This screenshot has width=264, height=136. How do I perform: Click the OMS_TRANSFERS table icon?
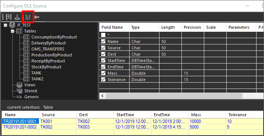[27, 49]
